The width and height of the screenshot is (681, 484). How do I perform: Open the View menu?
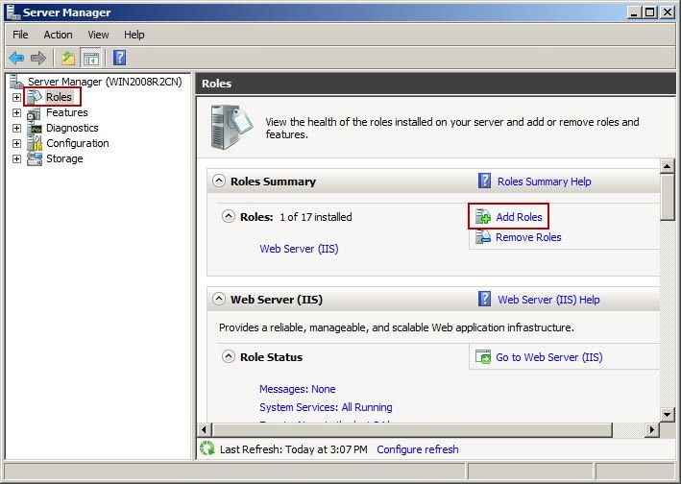point(98,35)
